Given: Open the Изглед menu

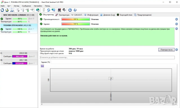Looking at the screenshot, I should click(16, 6).
